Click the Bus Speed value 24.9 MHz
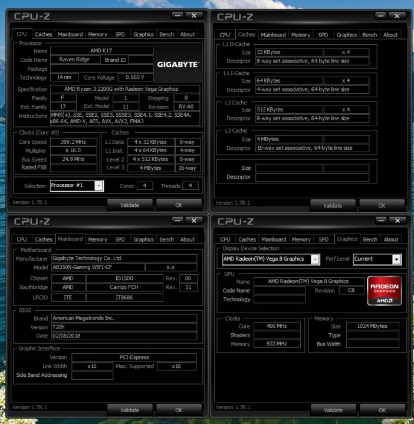414x424 pixels. tap(74, 159)
